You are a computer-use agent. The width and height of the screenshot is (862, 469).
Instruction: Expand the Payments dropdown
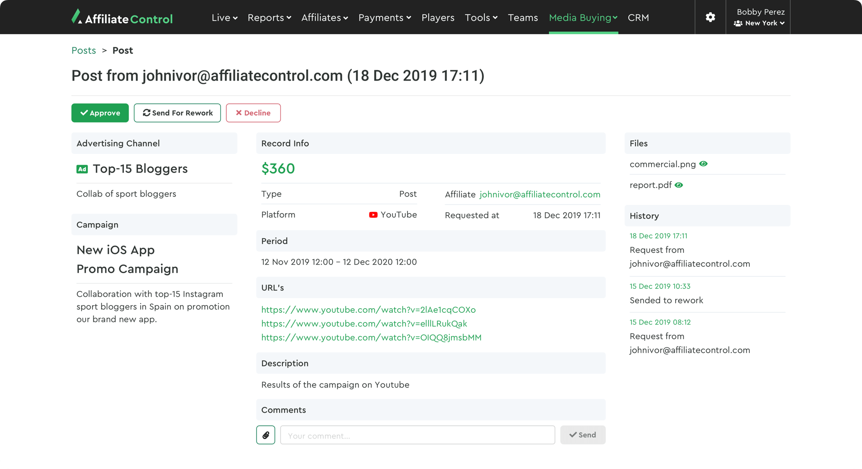(x=384, y=18)
